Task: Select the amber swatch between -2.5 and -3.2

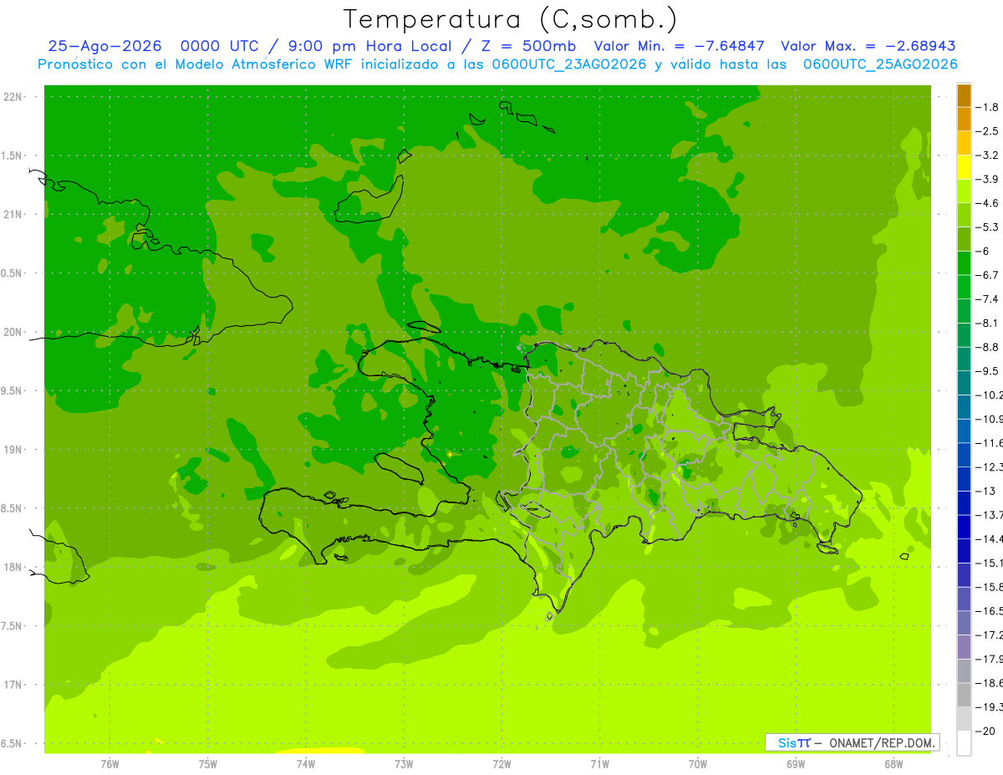Action: tap(964, 143)
